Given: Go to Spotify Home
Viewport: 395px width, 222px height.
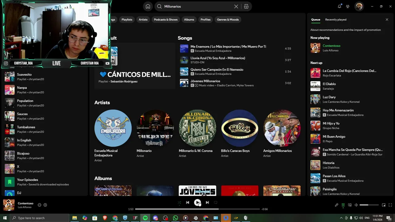Looking at the screenshot, I should (148, 6).
